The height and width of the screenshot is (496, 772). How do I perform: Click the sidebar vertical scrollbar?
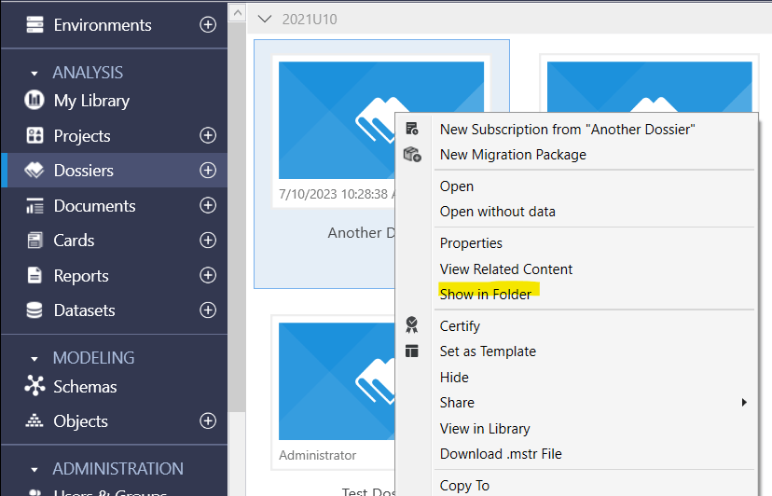pyautogui.click(x=237, y=233)
